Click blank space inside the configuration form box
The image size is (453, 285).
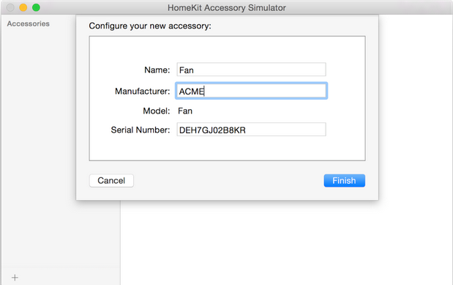click(227, 148)
